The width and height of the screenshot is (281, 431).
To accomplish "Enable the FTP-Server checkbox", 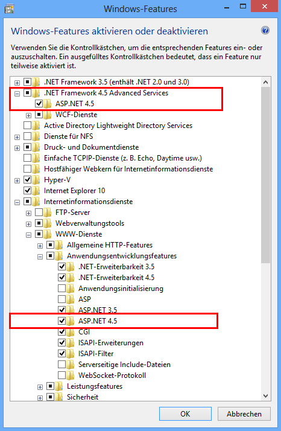I will point(39,212).
